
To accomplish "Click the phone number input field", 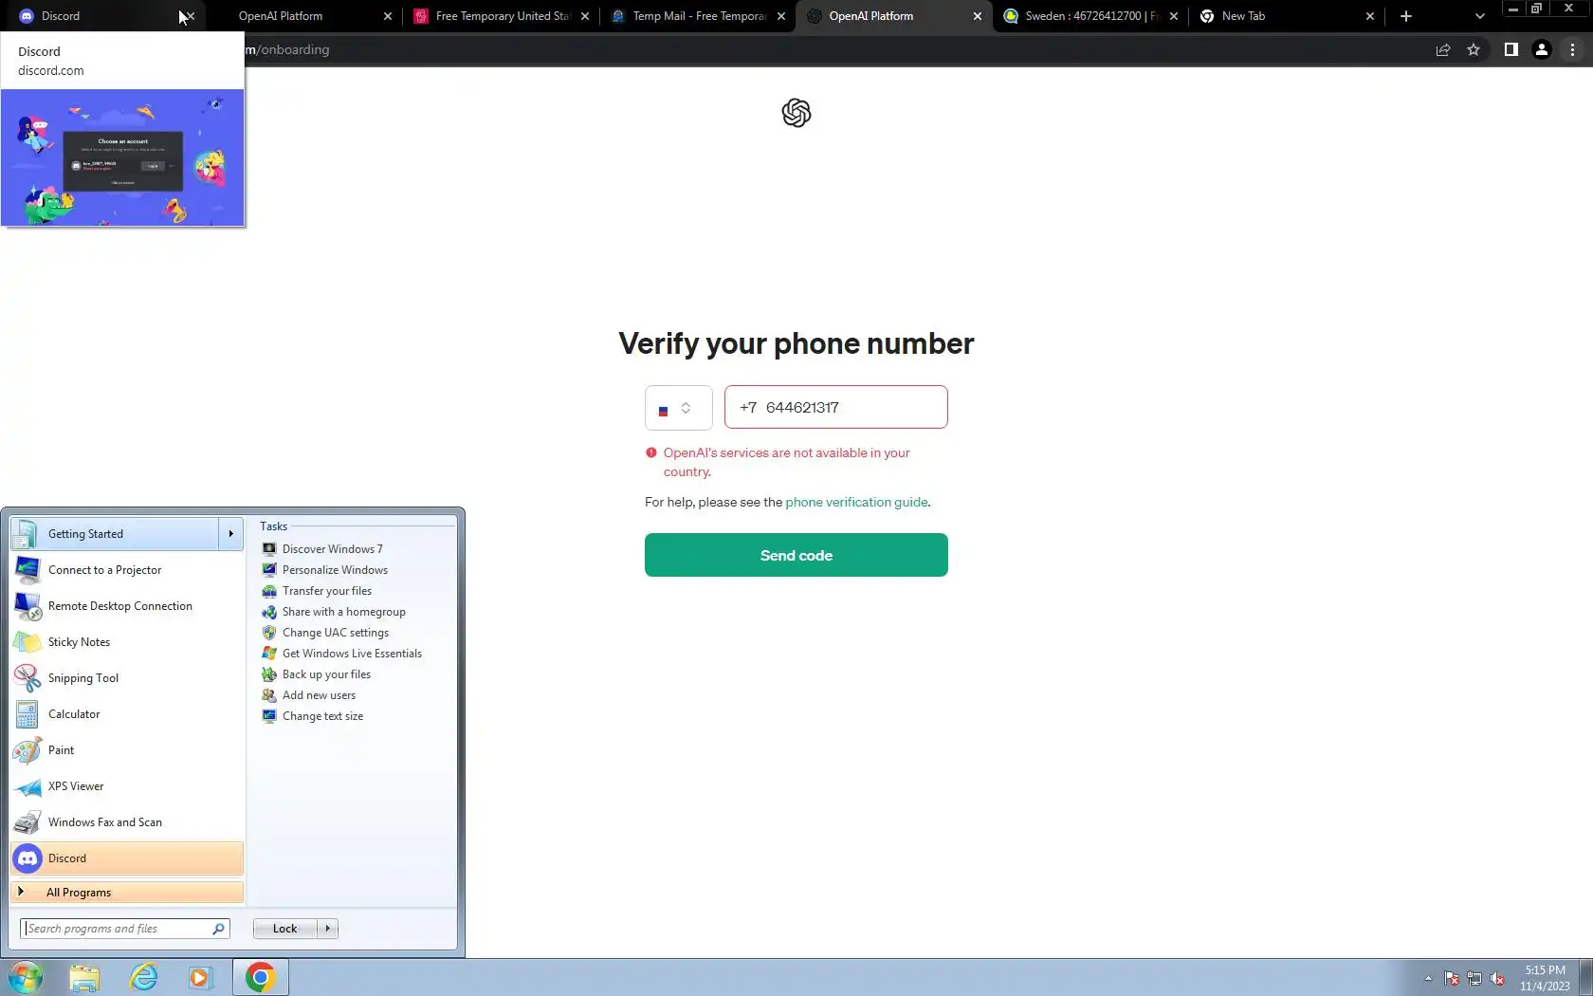I will [835, 407].
